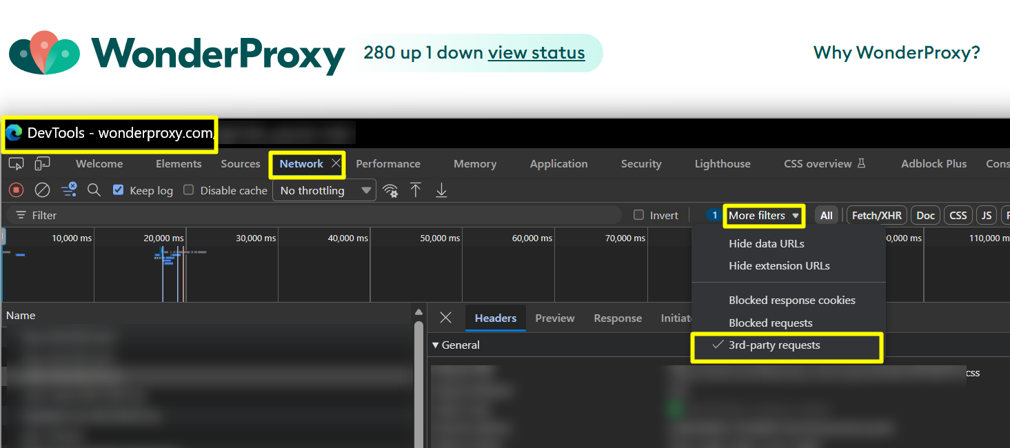Screen dimensions: 1010x448
Task: Click the Edge browser icon in DevTools title
Action: (x=14, y=133)
